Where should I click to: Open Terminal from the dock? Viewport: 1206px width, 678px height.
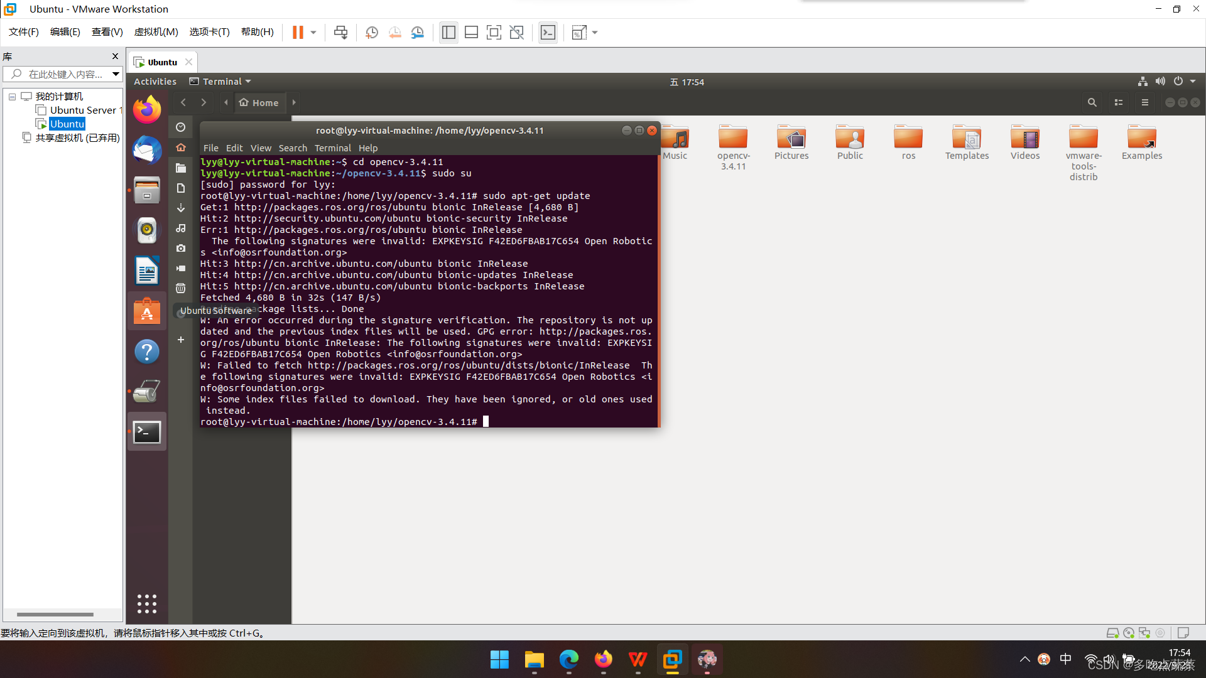point(147,432)
